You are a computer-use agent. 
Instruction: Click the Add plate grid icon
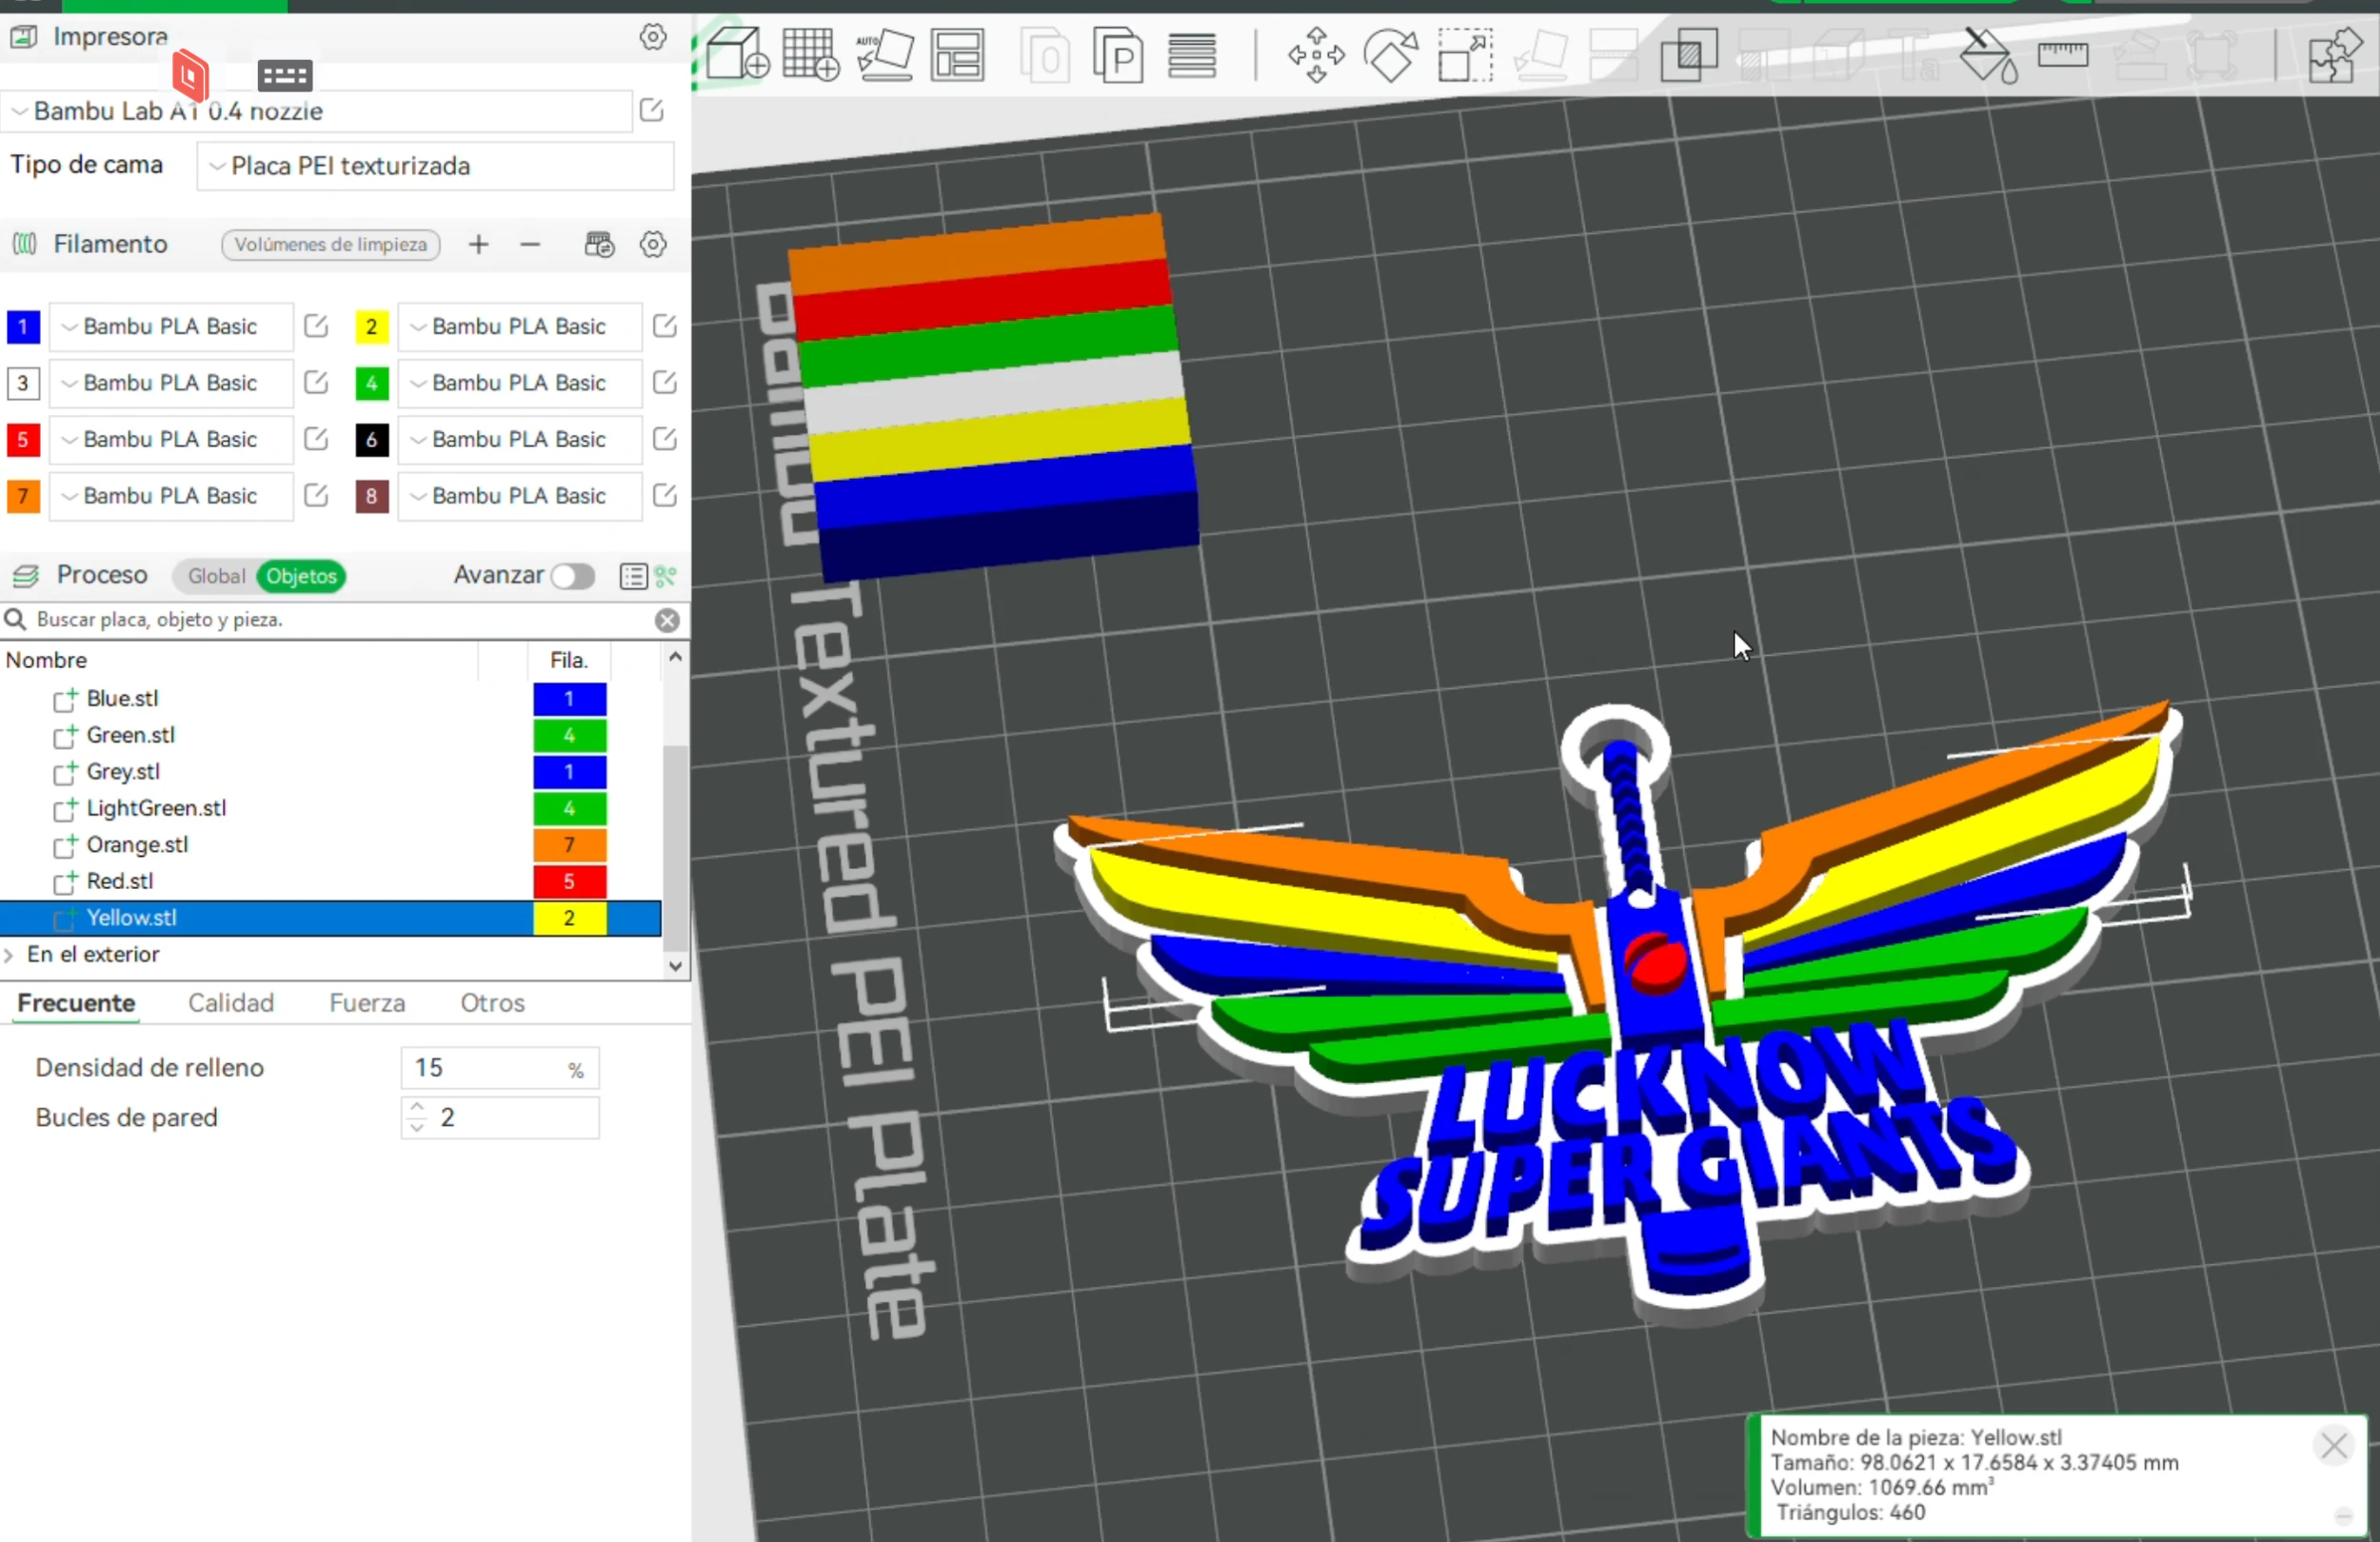pyautogui.click(x=811, y=53)
